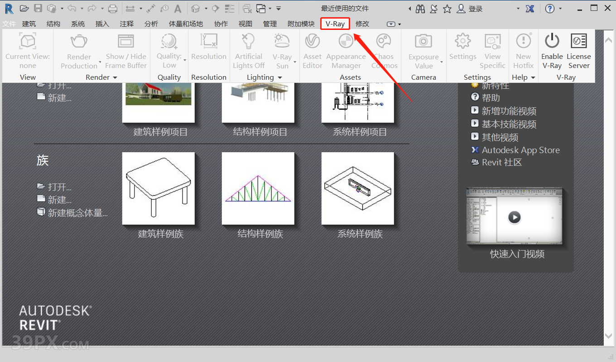Image resolution: width=616 pixels, height=362 pixels.
Task: Switch to the 结构 ribbon tab
Action: click(53, 24)
